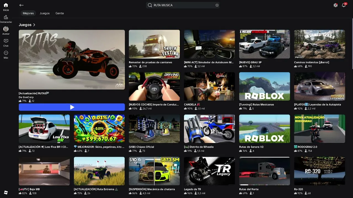Screen dimensions: 353x198
Task: Open the Highway Legends thumbnail
Action: pos(320,87)
